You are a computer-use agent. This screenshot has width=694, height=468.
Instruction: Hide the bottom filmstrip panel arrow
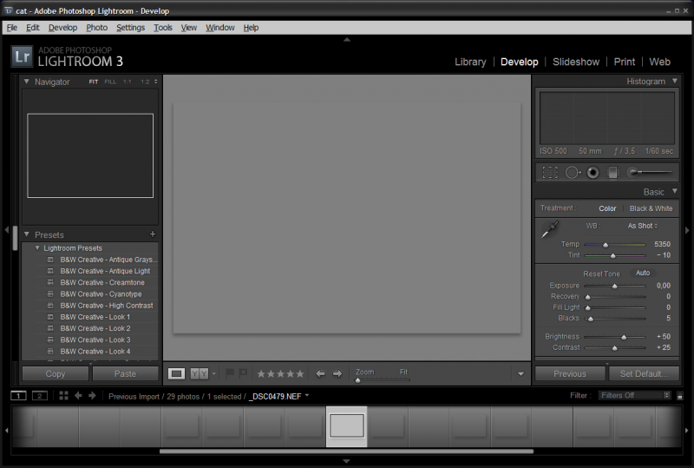coord(346,461)
